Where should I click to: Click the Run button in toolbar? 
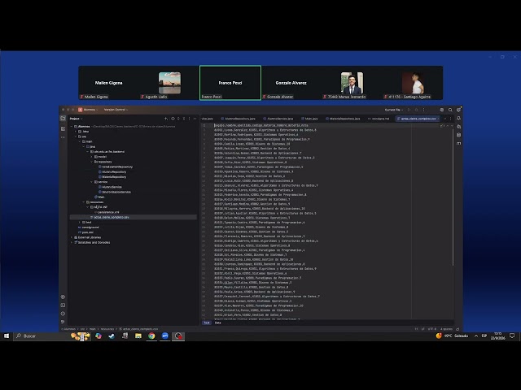409,110
